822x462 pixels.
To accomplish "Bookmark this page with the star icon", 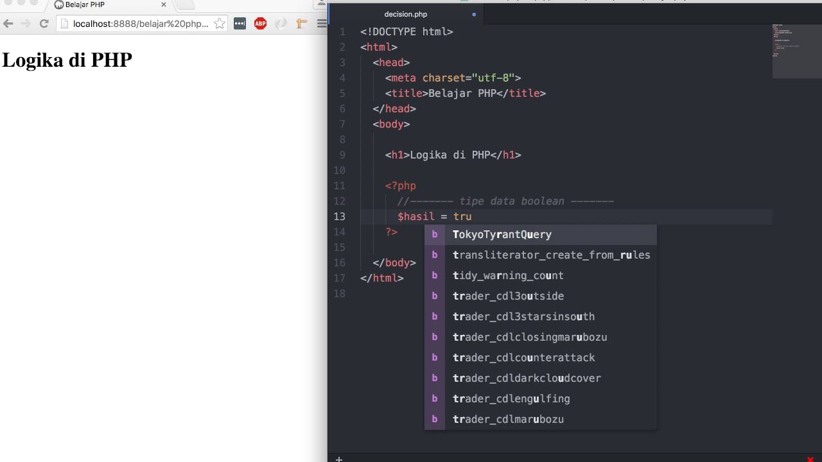I will [220, 24].
